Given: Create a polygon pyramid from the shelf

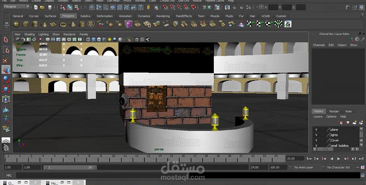Looking at the screenshot, I should point(72,24).
